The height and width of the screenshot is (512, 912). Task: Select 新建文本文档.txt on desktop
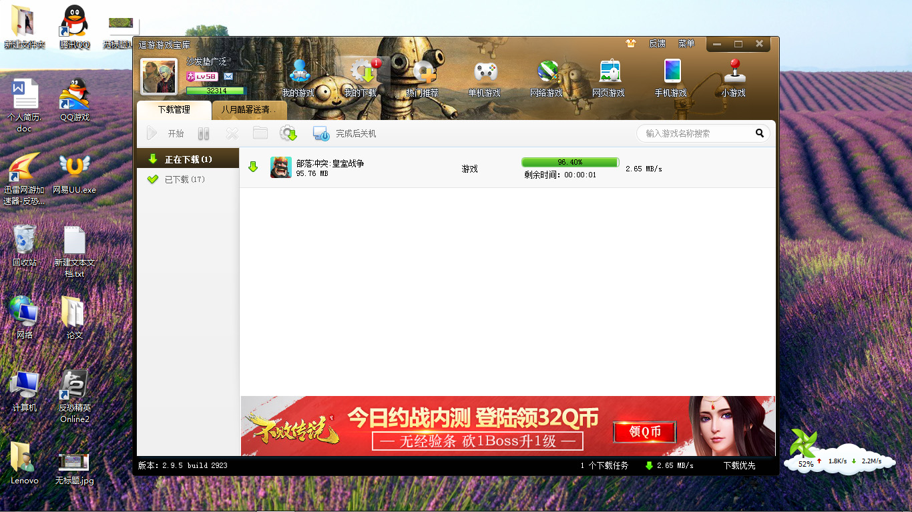(74, 252)
